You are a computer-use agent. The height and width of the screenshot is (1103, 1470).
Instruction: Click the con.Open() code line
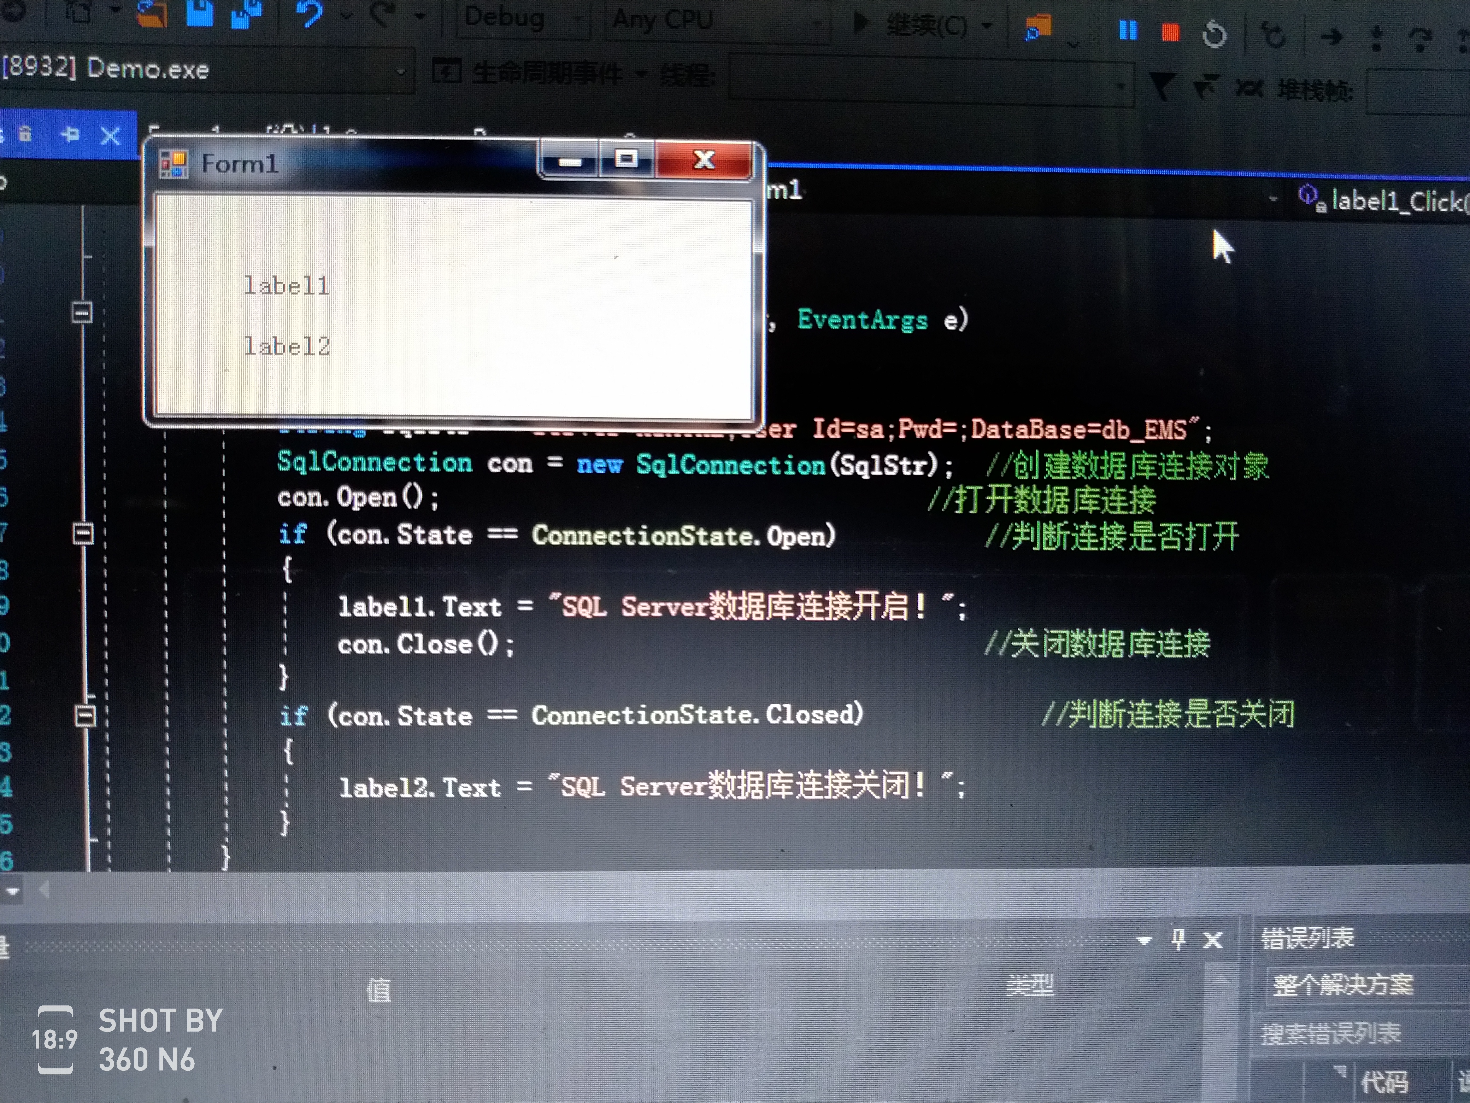coord(358,497)
